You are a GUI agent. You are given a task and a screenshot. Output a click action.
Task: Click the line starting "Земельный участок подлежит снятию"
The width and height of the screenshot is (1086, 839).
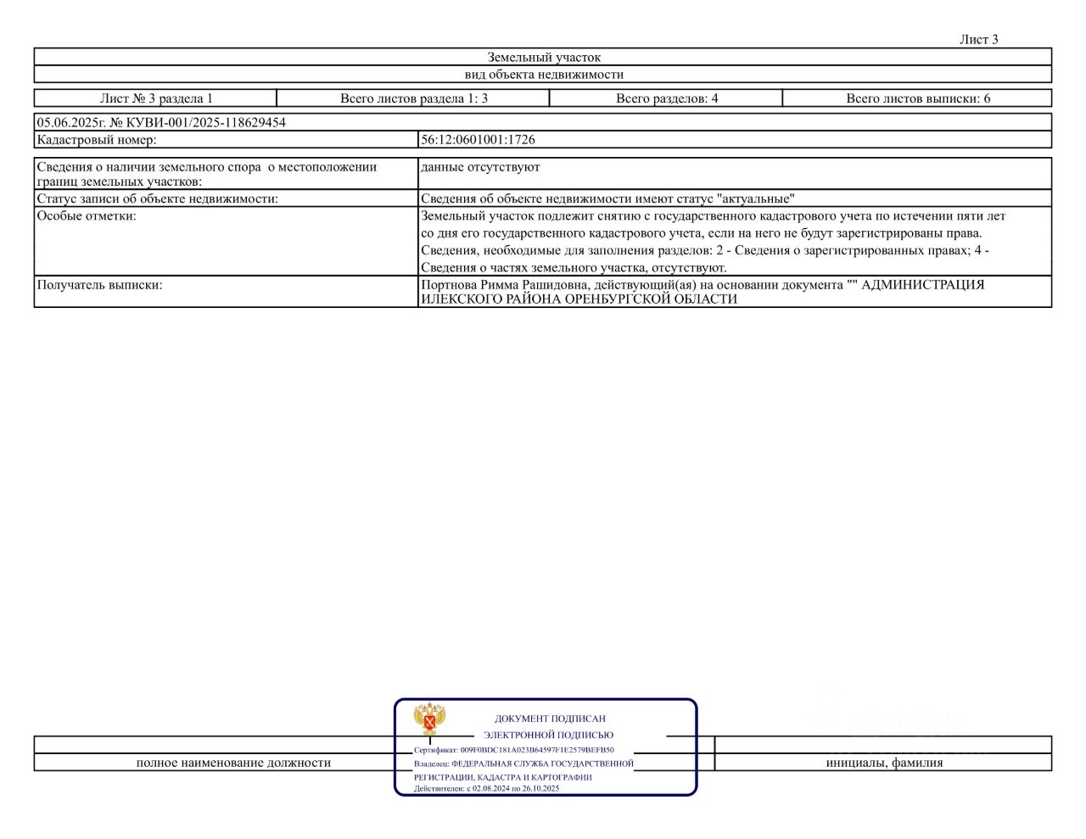point(714,216)
